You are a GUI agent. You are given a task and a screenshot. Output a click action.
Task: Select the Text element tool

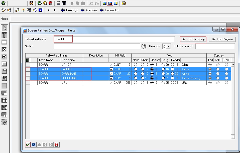tap(4, 35)
